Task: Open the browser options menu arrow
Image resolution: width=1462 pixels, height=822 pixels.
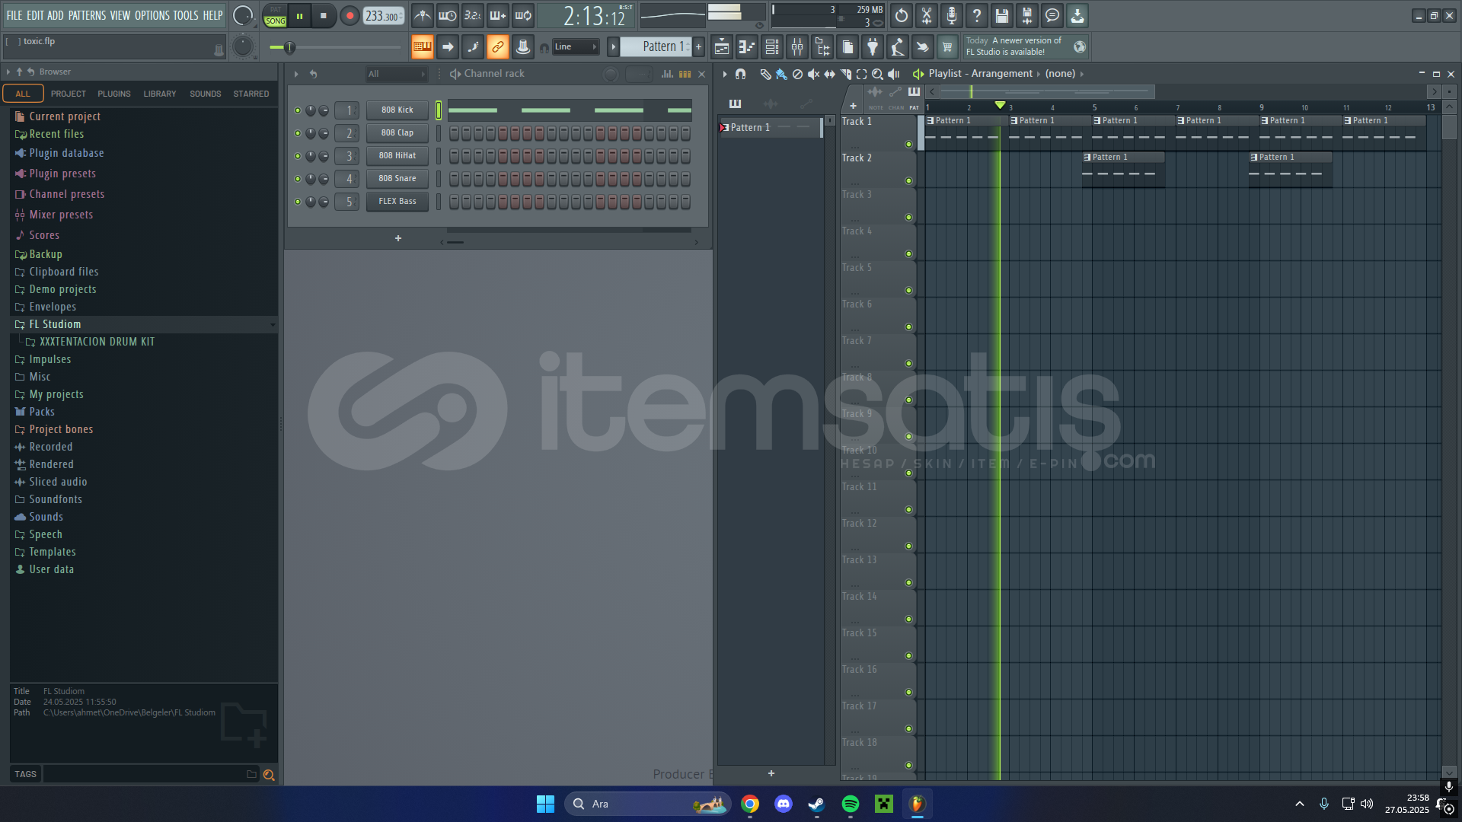Action: pyautogui.click(x=8, y=72)
